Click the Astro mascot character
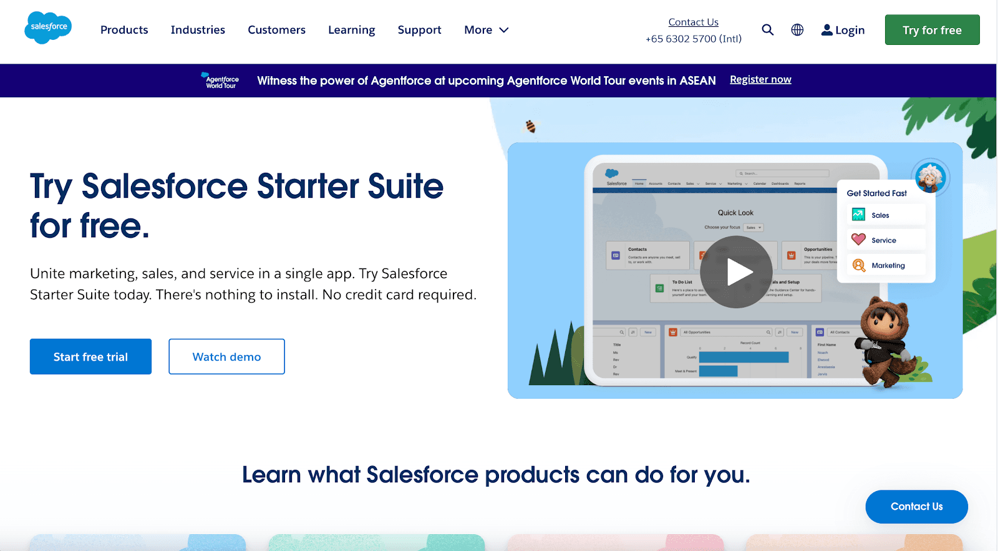The height and width of the screenshot is (551, 998). [x=886, y=342]
